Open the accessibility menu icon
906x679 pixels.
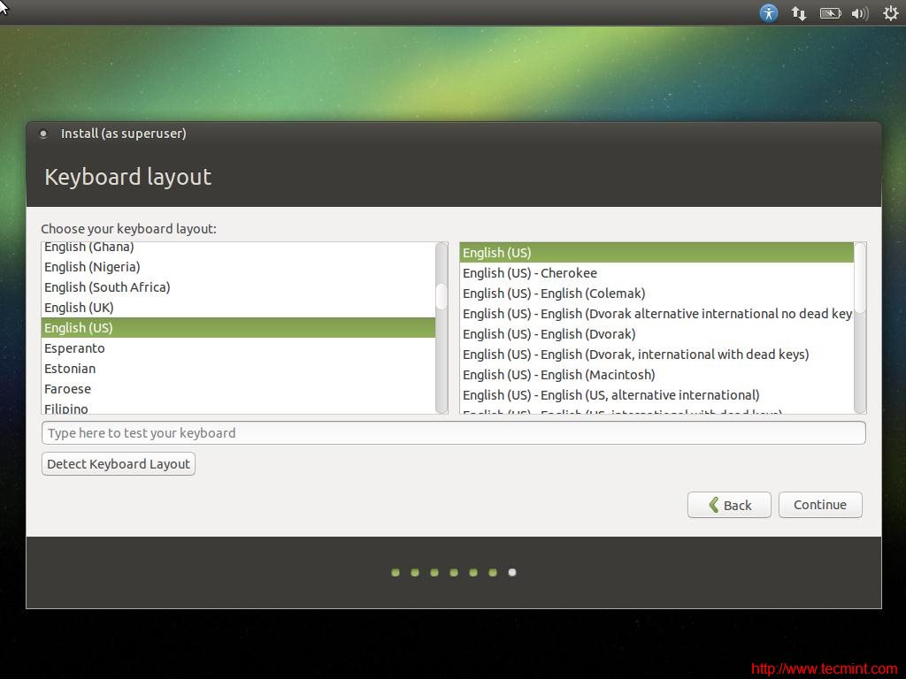click(x=769, y=12)
